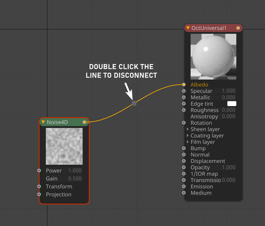Screen dimensions: 265x226
Task: Click the Edge tint white color swatch
Action: pos(232,104)
